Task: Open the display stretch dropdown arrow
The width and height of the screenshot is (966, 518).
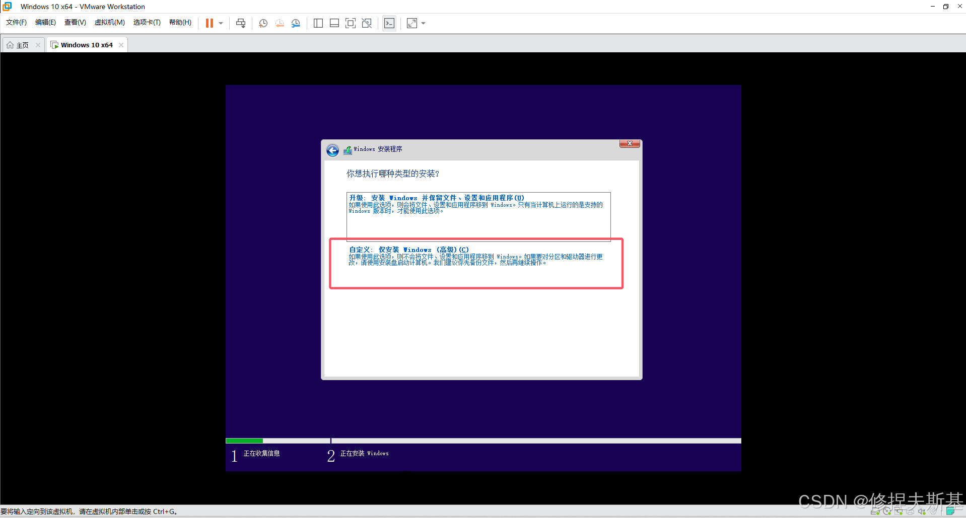Action: (423, 23)
